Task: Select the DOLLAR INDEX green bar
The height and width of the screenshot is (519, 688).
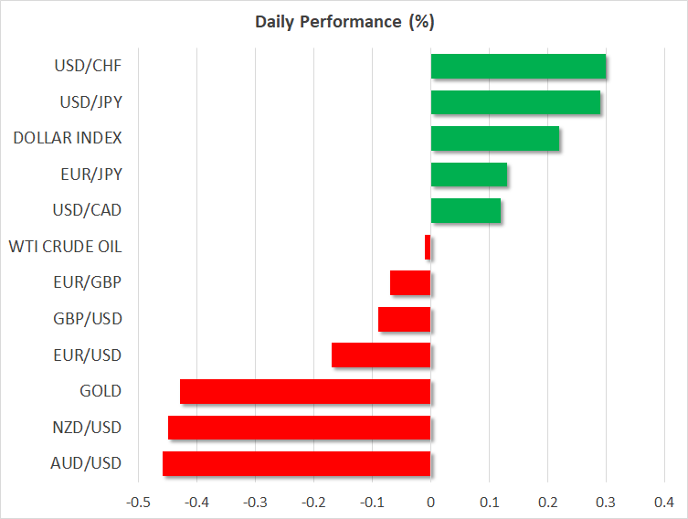Action: pos(494,139)
